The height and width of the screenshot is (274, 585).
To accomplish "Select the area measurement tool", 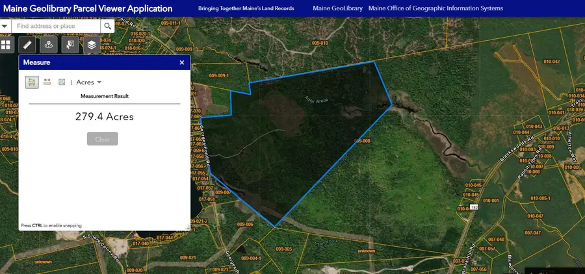I will coord(31,82).
